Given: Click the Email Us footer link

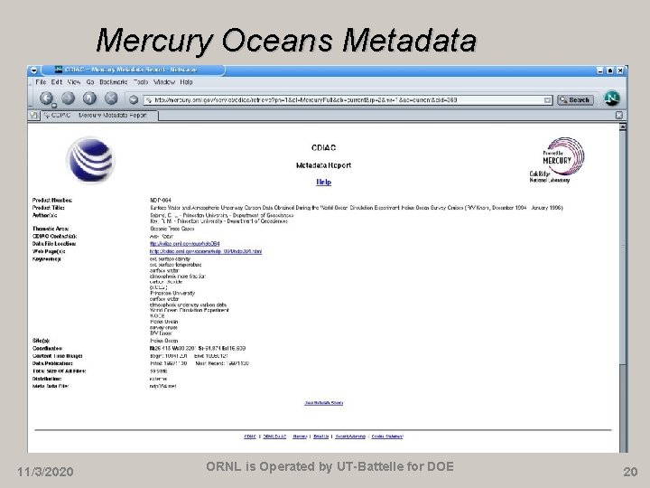Looking at the screenshot, I should pos(320,436).
